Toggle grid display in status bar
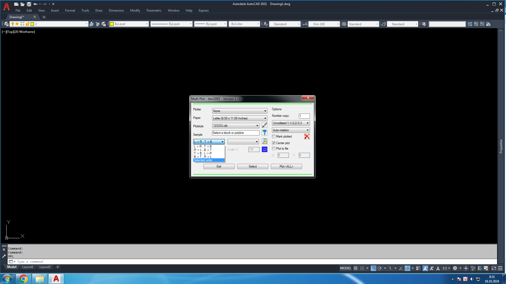The width and height of the screenshot is (506, 284). point(356,268)
